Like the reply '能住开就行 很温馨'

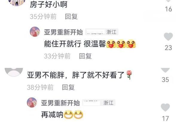168,37
